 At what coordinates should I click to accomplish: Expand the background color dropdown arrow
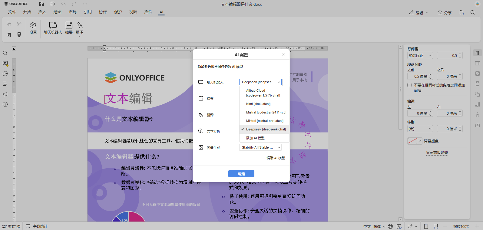420,141
